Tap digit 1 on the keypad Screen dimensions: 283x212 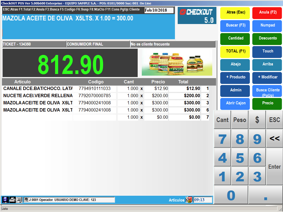(x=222, y=176)
